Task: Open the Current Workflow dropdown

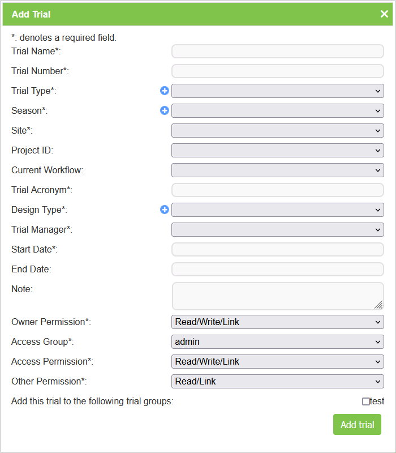Action: (277, 170)
